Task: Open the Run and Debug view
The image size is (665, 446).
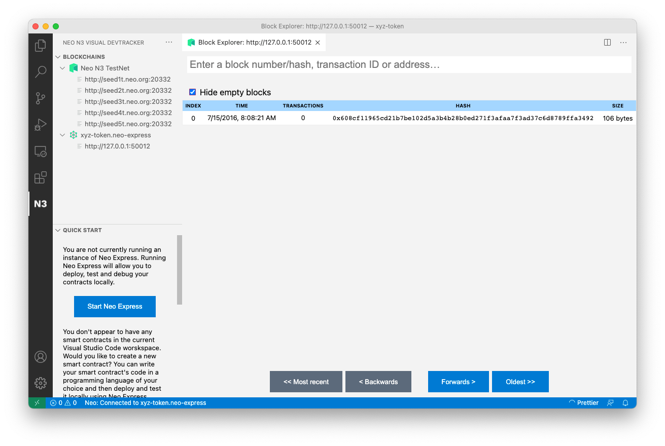Action: click(x=41, y=125)
